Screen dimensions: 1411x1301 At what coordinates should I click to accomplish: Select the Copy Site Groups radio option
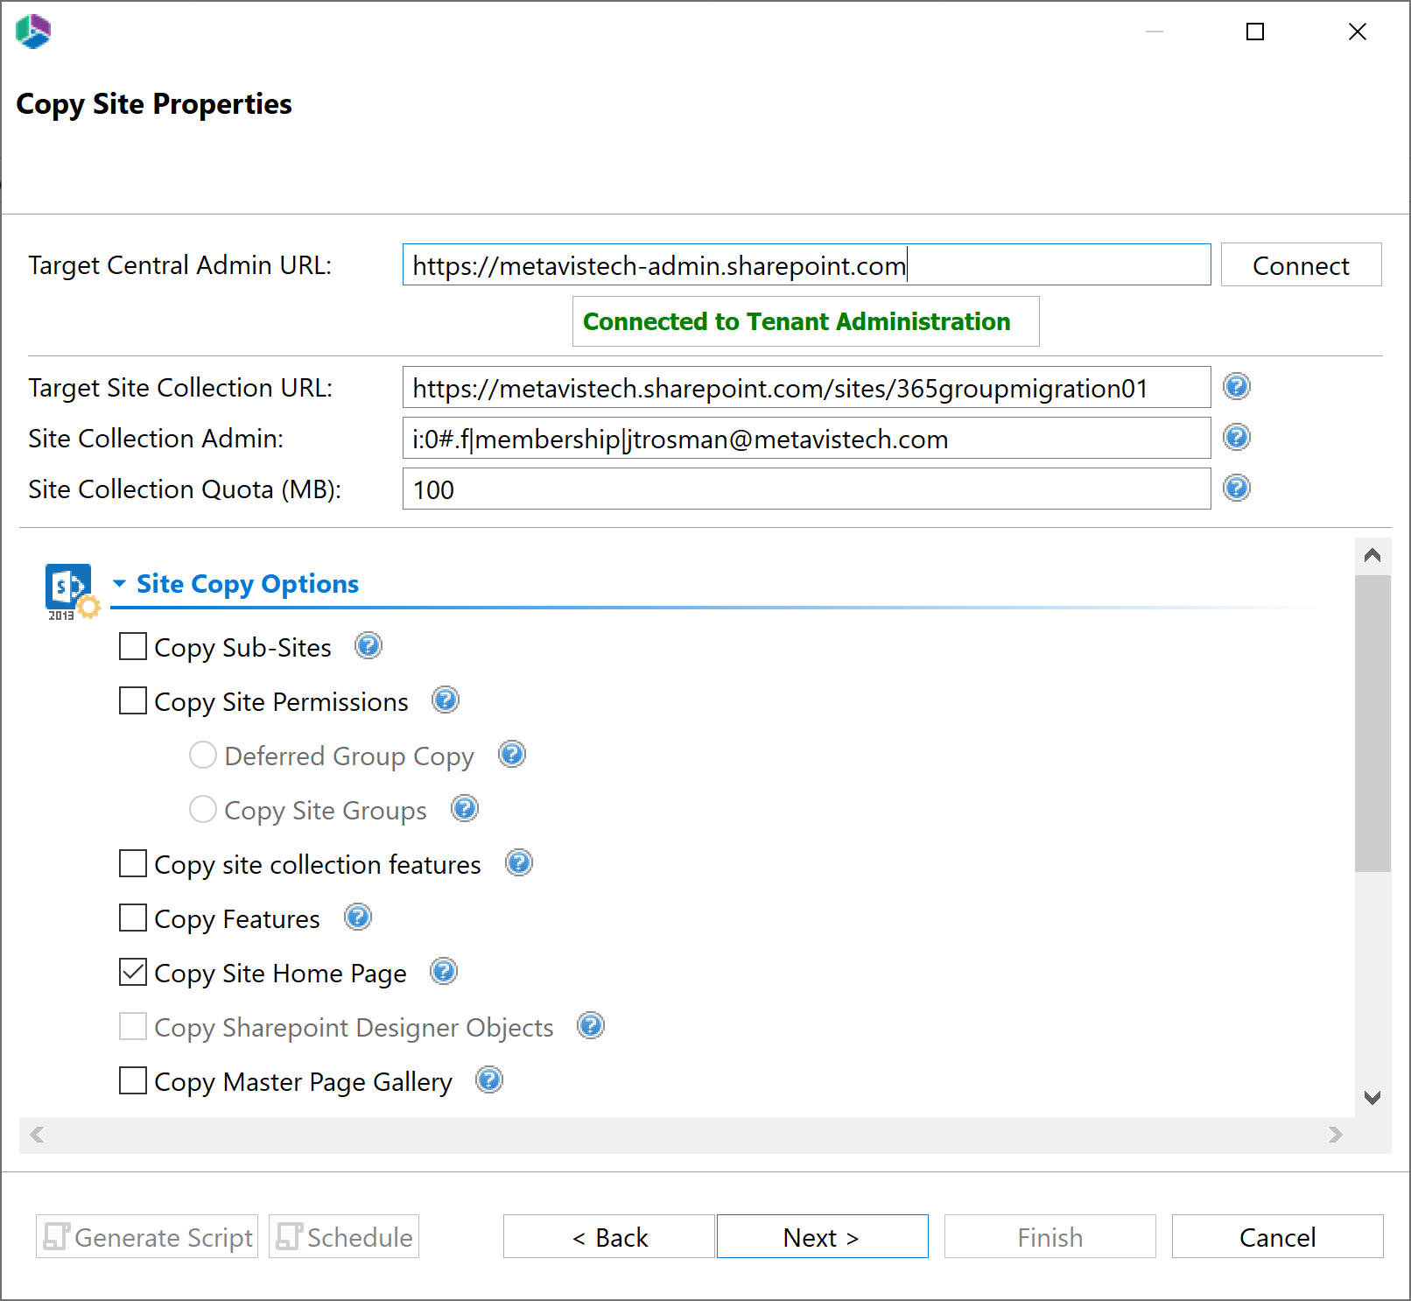click(x=202, y=809)
